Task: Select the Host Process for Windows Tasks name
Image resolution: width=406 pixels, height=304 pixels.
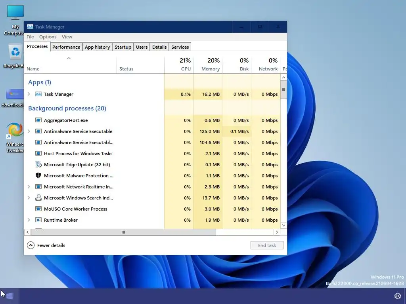Action: (78, 154)
